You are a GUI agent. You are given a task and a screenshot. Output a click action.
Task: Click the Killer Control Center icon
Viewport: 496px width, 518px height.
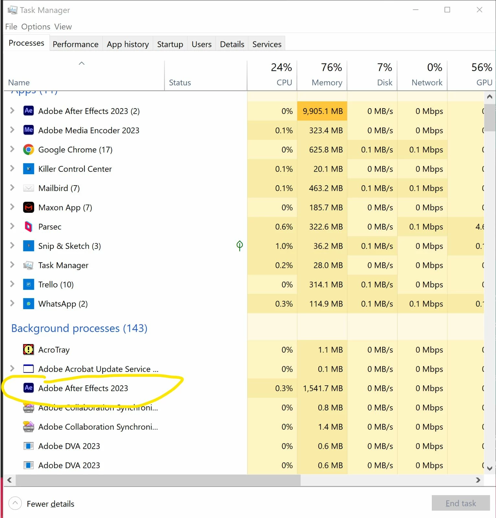click(x=29, y=169)
